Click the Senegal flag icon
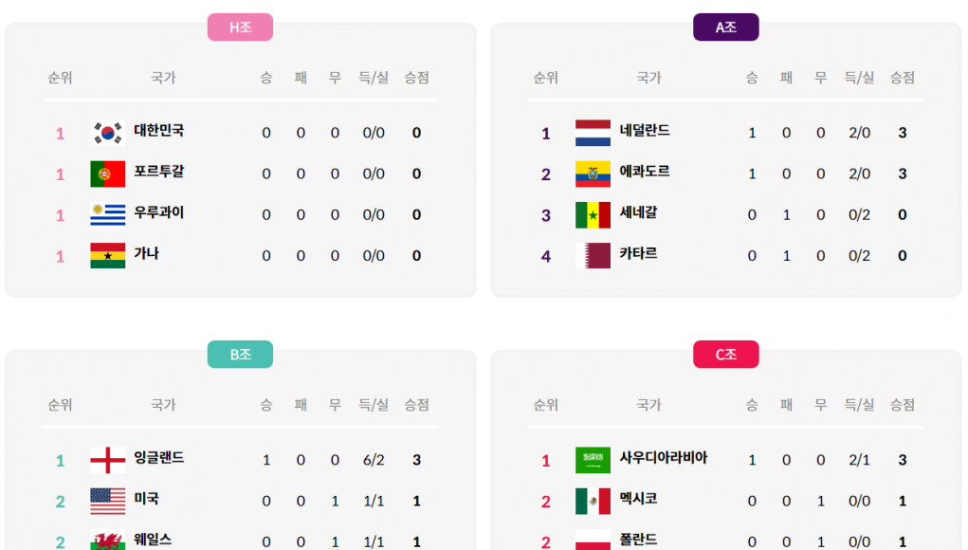 click(593, 215)
